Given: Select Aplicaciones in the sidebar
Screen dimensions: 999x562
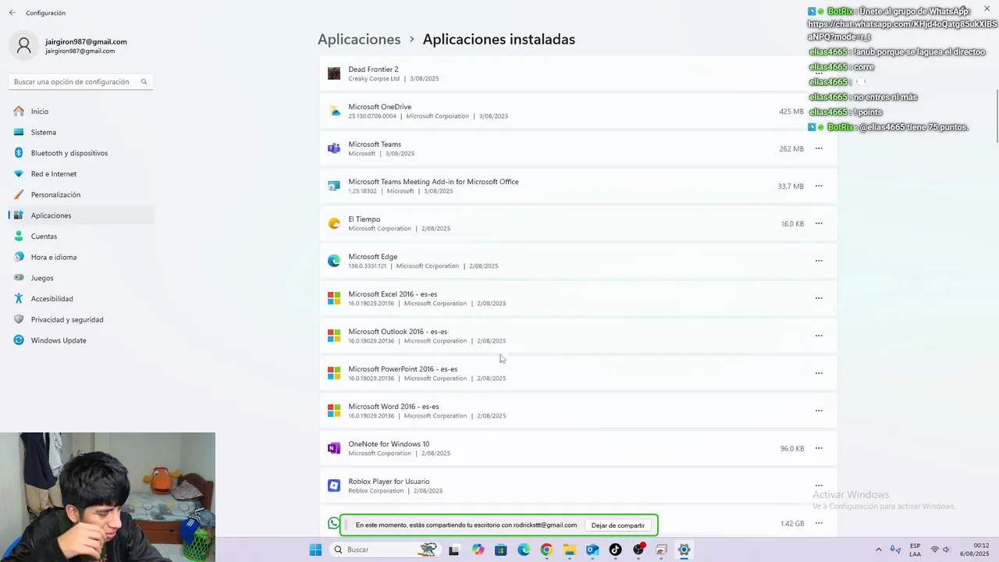Looking at the screenshot, I should coord(81,215).
